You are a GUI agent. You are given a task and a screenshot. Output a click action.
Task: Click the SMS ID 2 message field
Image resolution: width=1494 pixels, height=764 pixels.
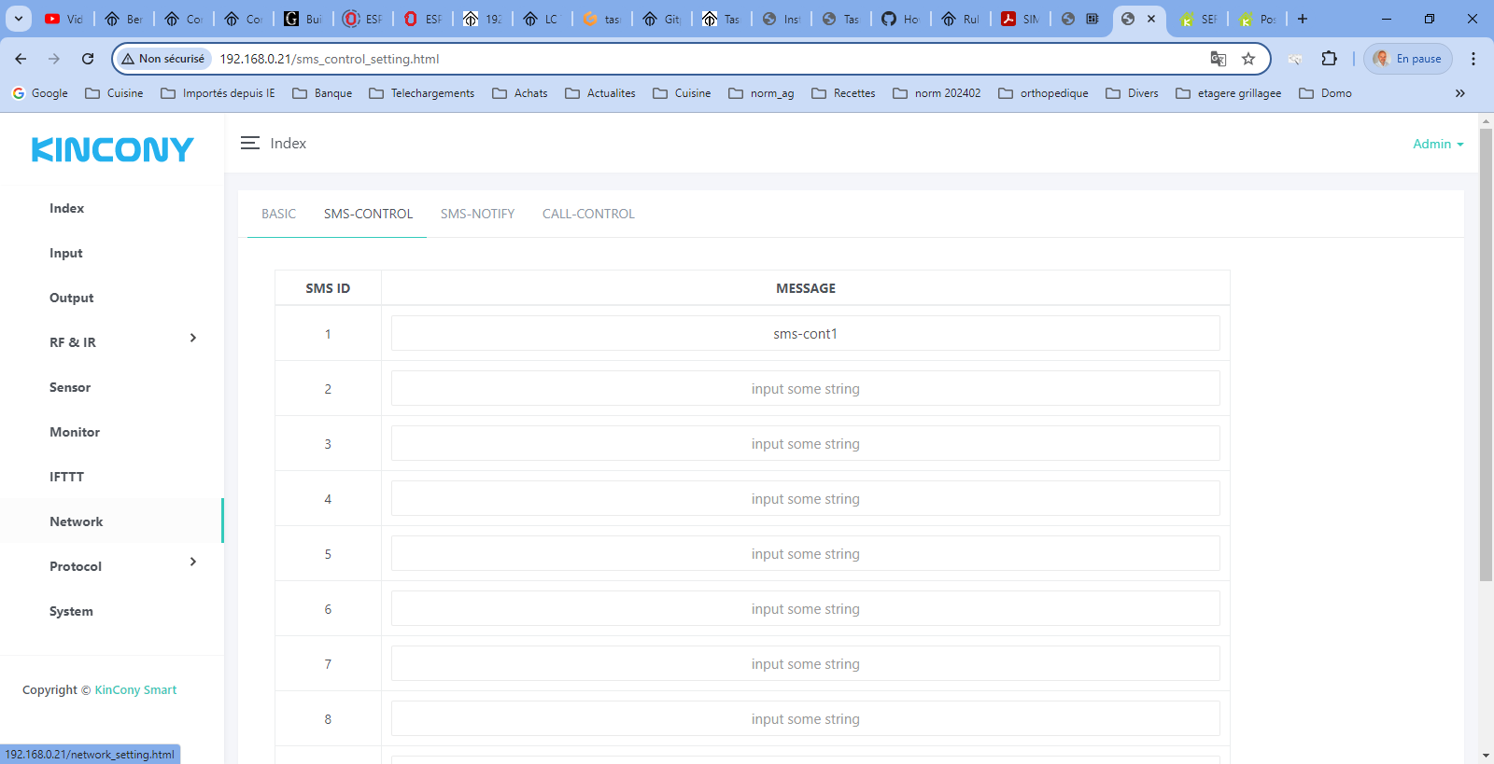pos(805,389)
